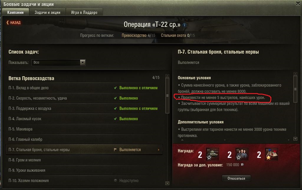Open the Игра в Ладдере tab
The width and height of the screenshot is (302, 190).
pyautogui.click(x=84, y=12)
